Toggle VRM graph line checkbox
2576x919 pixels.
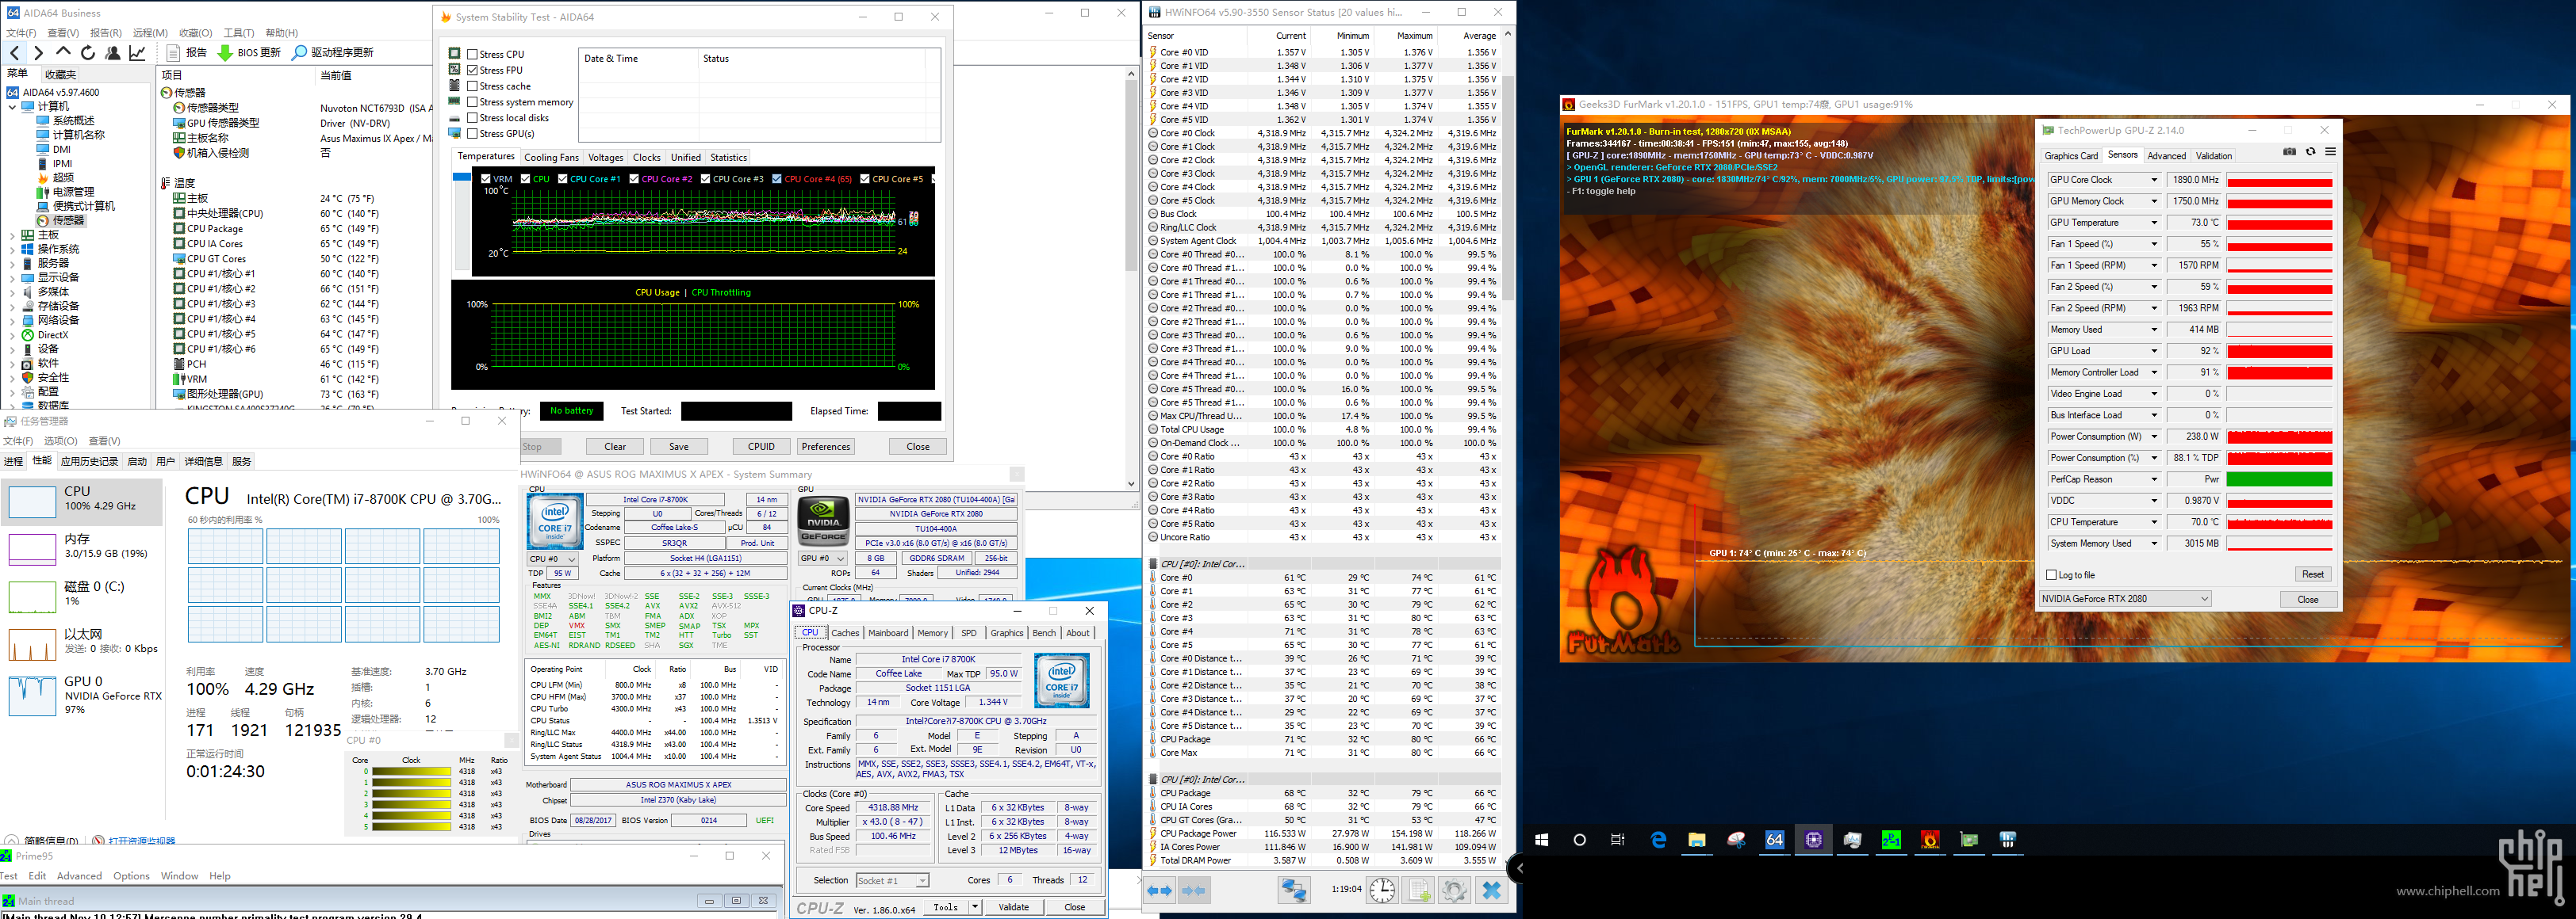click(x=486, y=180)
